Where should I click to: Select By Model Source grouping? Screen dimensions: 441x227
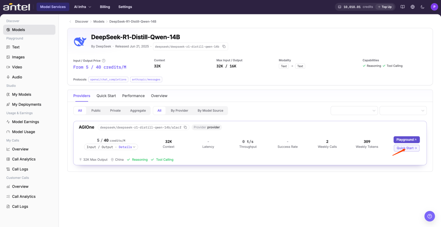tap(210, 111)
